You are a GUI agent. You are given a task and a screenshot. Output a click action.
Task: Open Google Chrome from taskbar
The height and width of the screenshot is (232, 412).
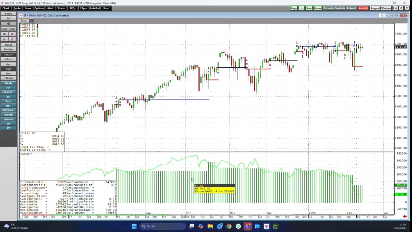tap(229, 226)
